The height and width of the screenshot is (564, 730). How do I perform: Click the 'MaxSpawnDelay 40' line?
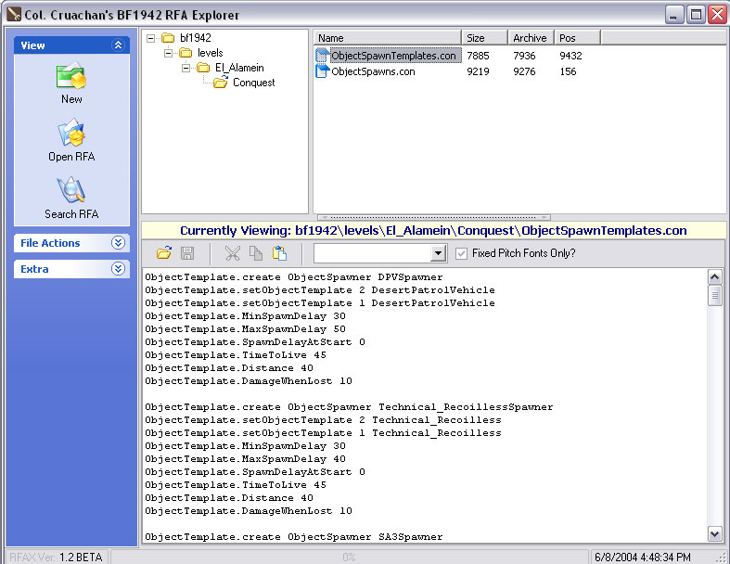pyautogui.click(x=246, y=459)
